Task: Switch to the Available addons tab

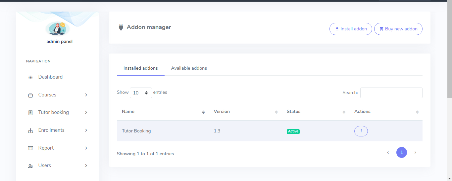Action: tap(189, 68)
